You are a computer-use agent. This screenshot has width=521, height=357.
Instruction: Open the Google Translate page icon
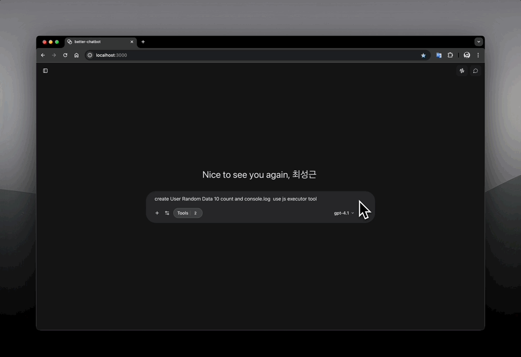tap(439, 55)
